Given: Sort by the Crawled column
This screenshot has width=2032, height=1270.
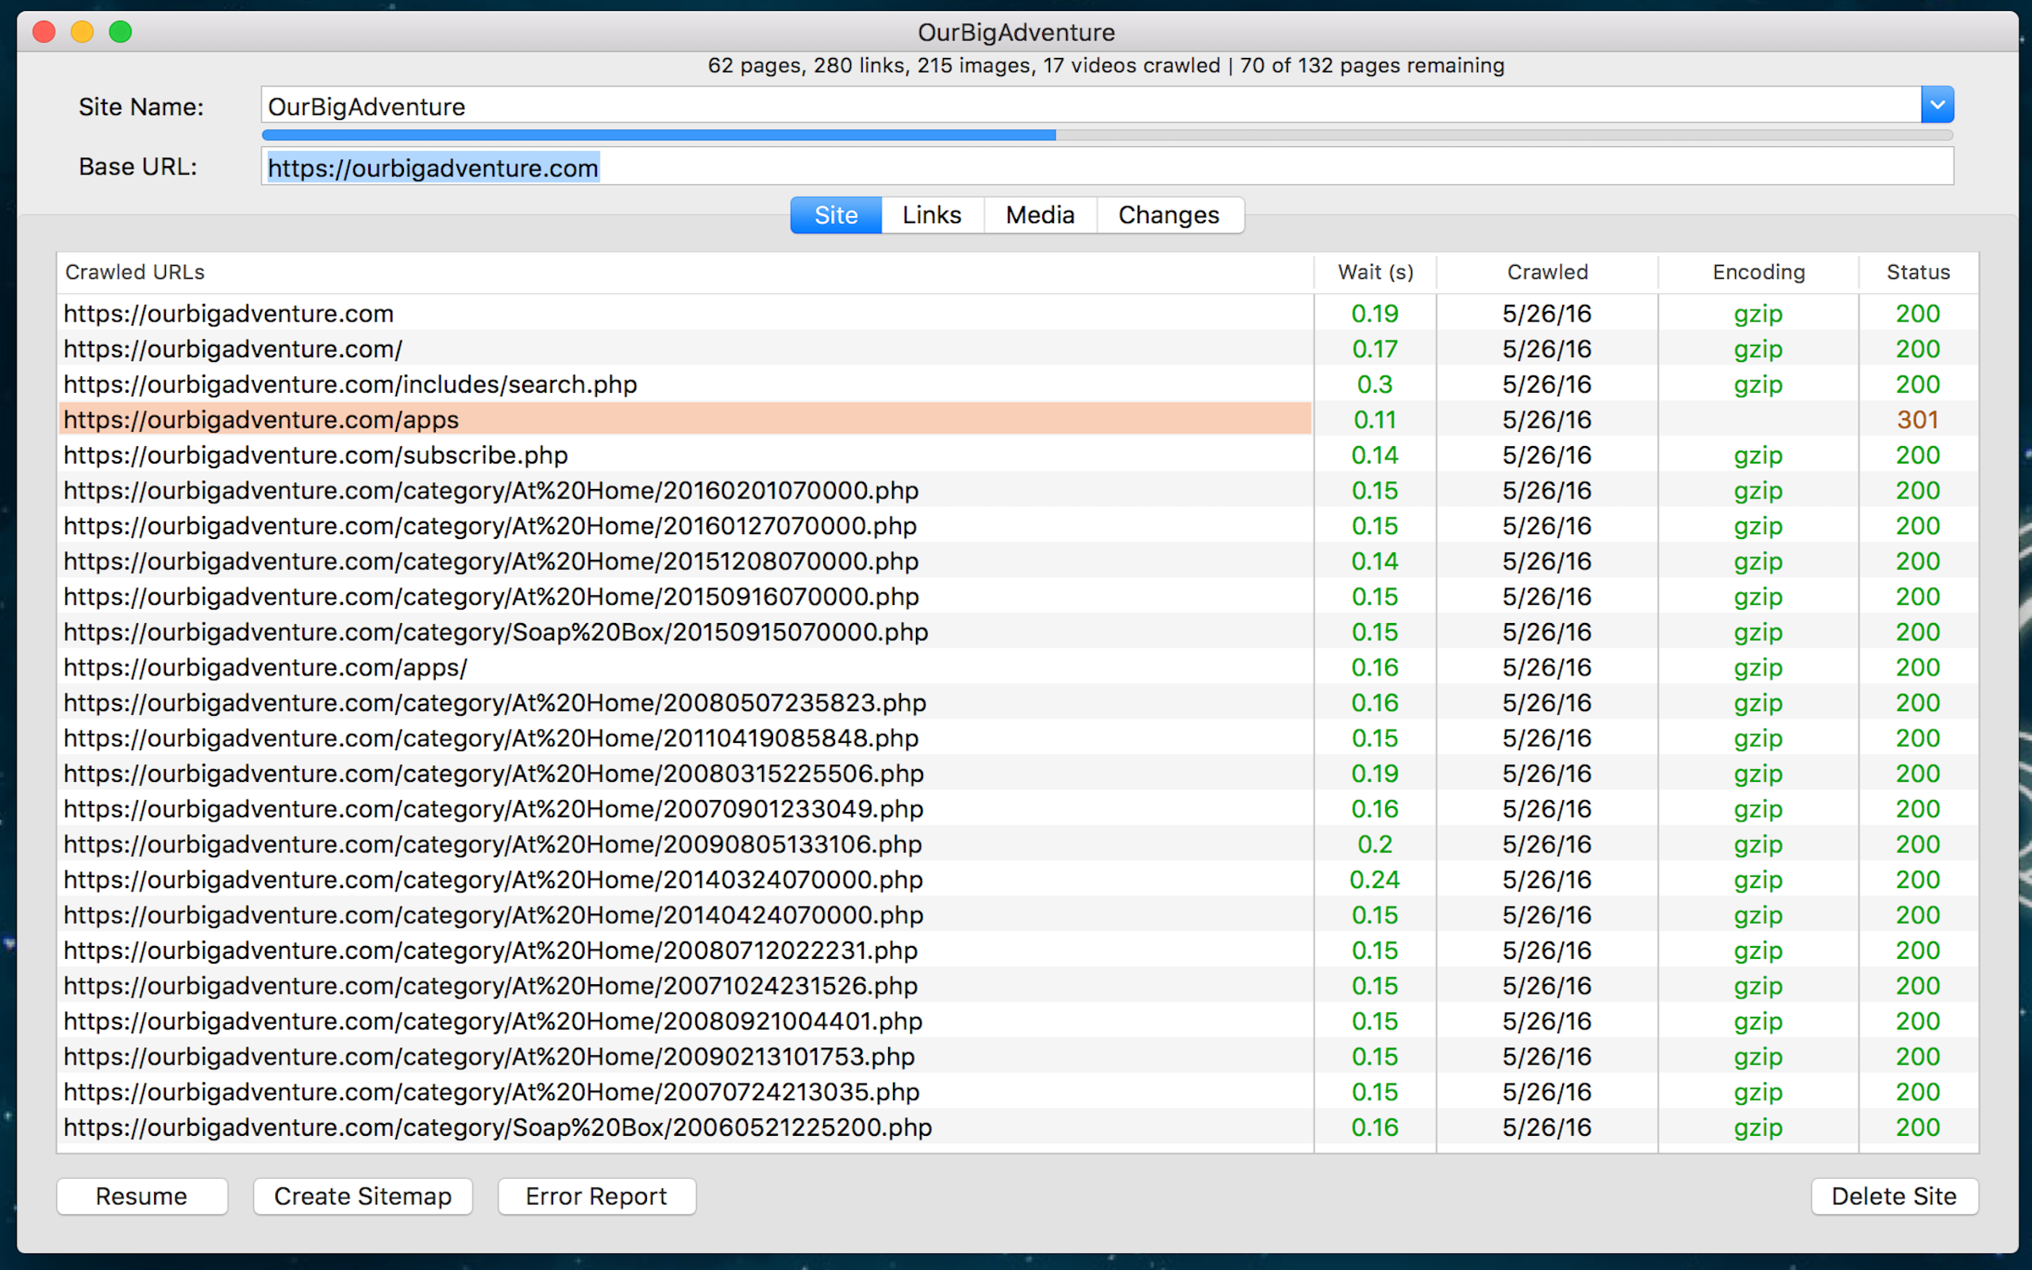Looking at the screenshot, I should pos(1547,271).
